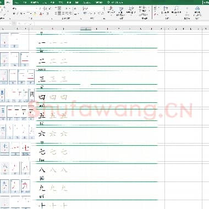Pick the Fill Color yellow swatch button
Screen dimensions: 209x209
coord(35,14)
